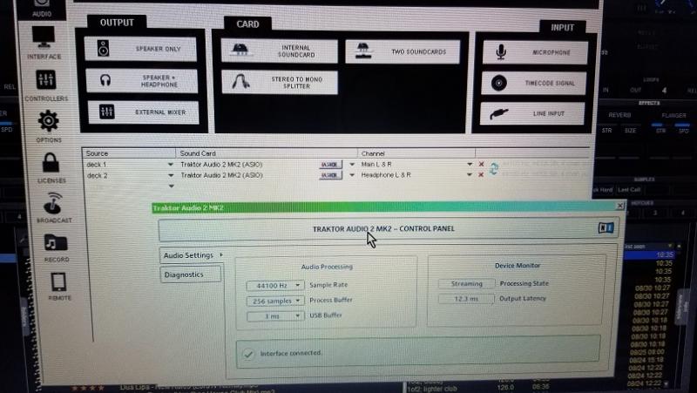This screenshot has width=697, height=393.
Task: Open Headphone L & R channel dropdown
Action: [470, 175]
